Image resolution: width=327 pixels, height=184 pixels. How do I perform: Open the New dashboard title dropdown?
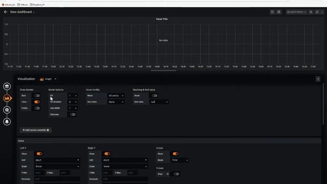pos(22,12)
